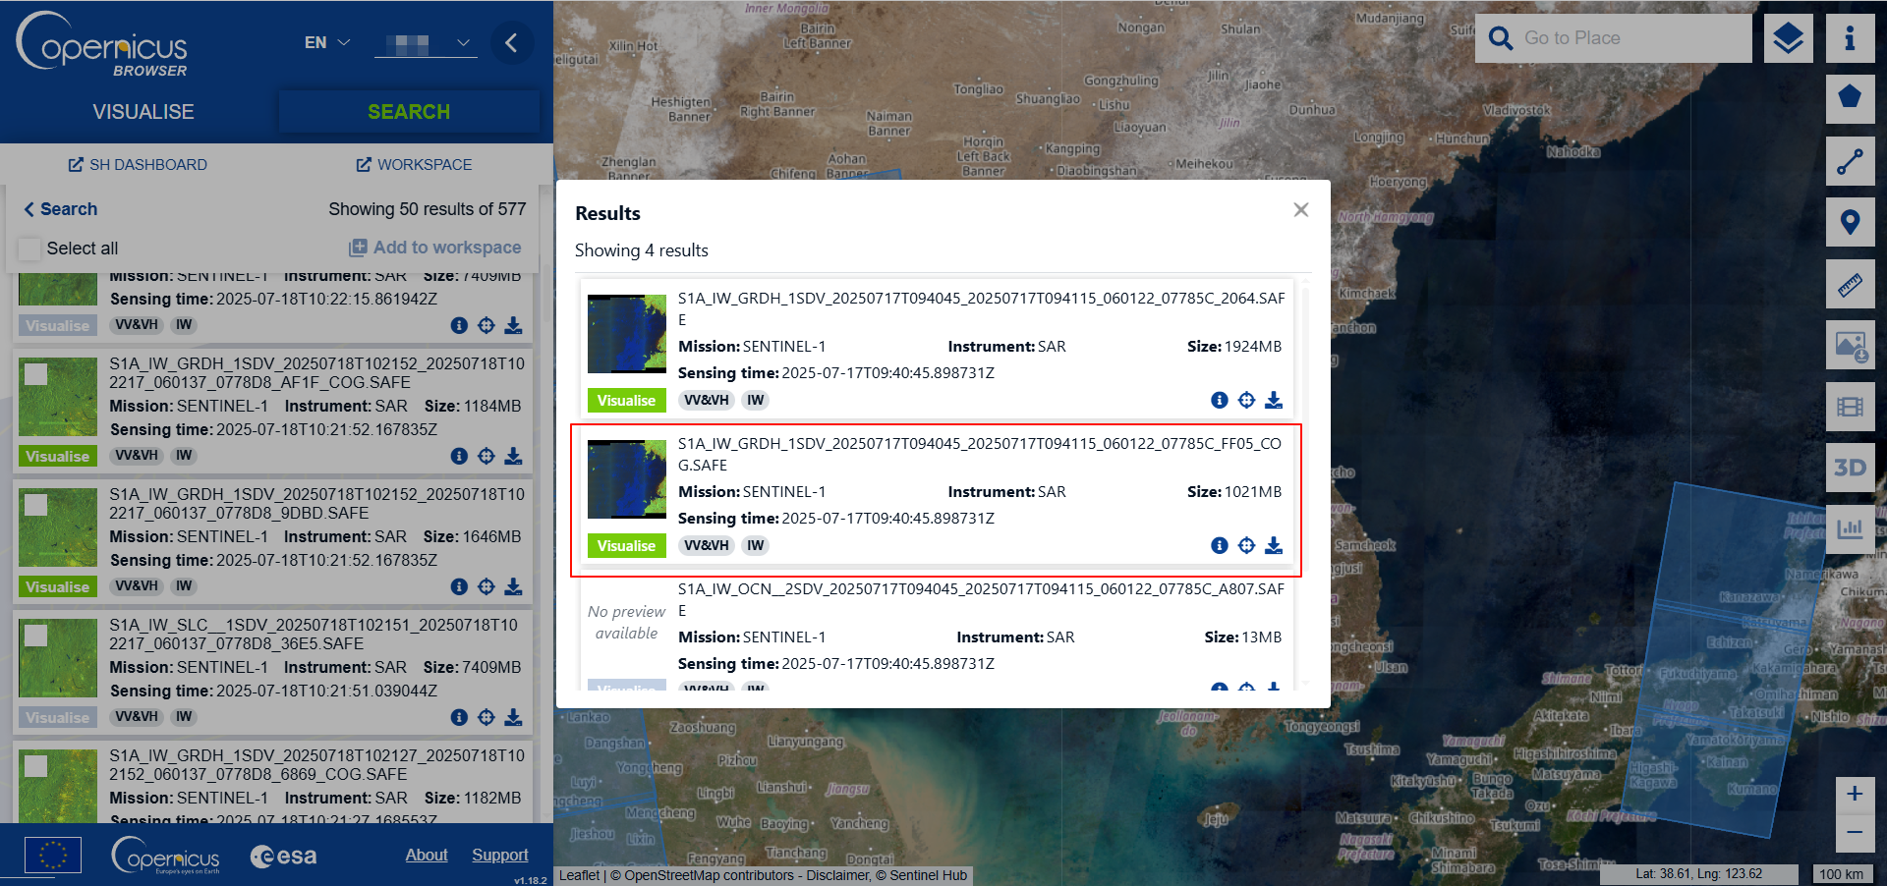
Task: Open the timelapse creation tool
Action: pyautogui.click(x=1851, y=406)
